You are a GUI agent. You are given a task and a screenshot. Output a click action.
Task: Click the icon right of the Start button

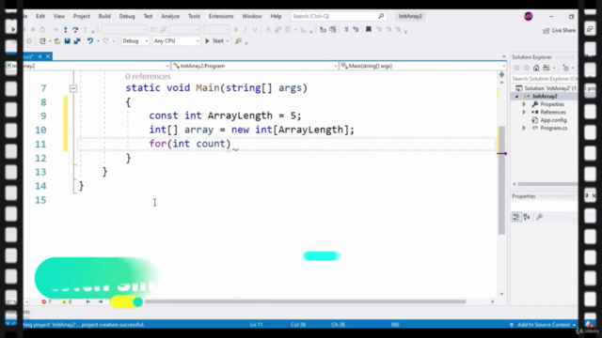pos(238,41)
